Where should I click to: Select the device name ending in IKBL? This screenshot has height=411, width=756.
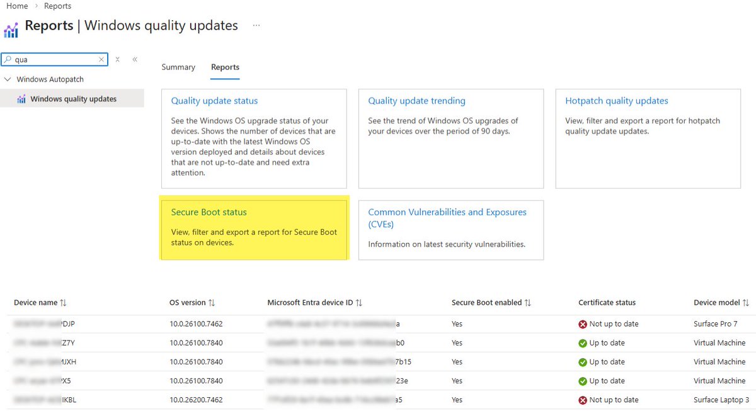click(45, 400)
